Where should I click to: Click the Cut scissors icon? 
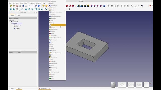[x=122, y=6]
